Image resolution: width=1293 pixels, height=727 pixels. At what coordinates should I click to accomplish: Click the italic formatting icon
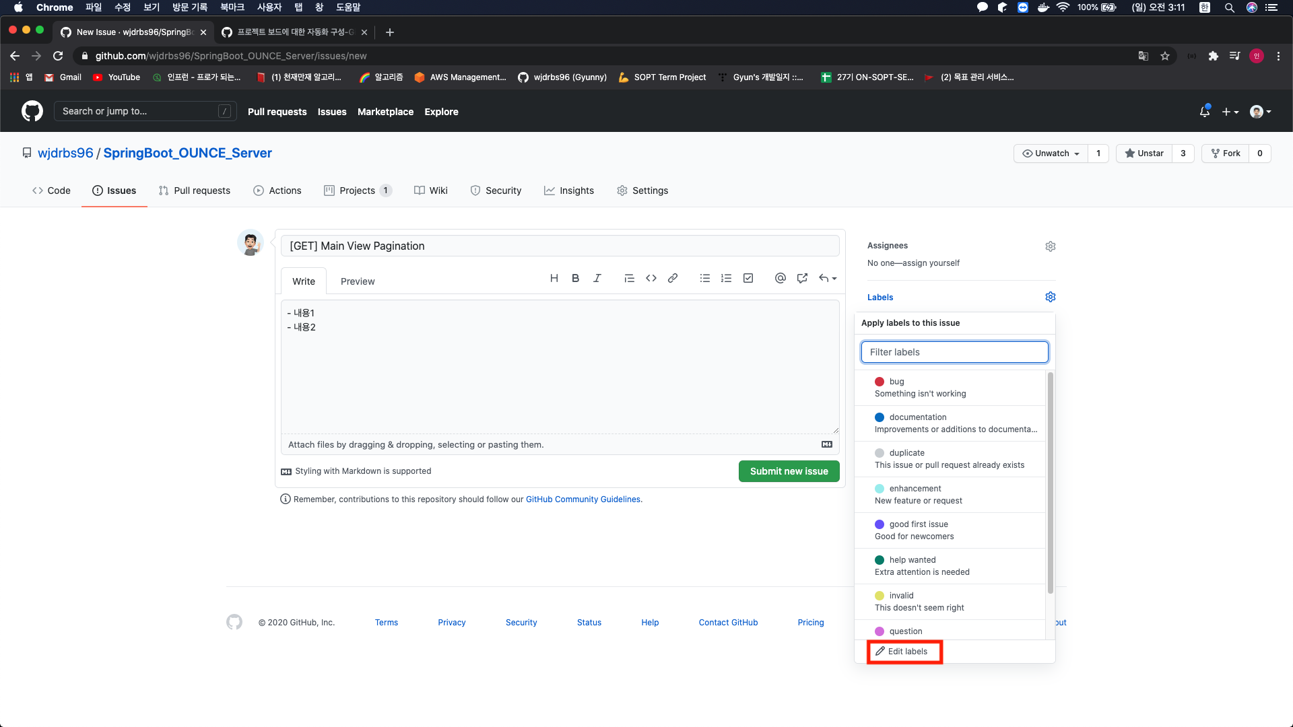pyautogui.click(x=597, y=278)
